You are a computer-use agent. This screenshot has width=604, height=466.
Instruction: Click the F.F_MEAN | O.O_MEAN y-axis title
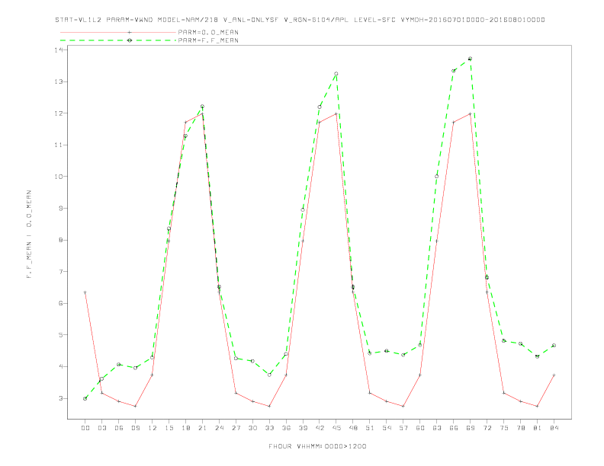click(x=29, y=235)
